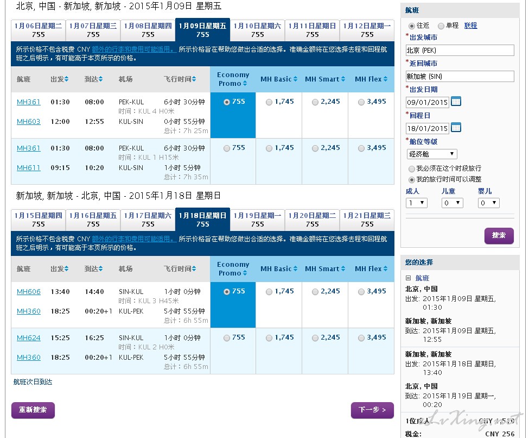Sort outbound flights by departure time arrows

(66, 79)
